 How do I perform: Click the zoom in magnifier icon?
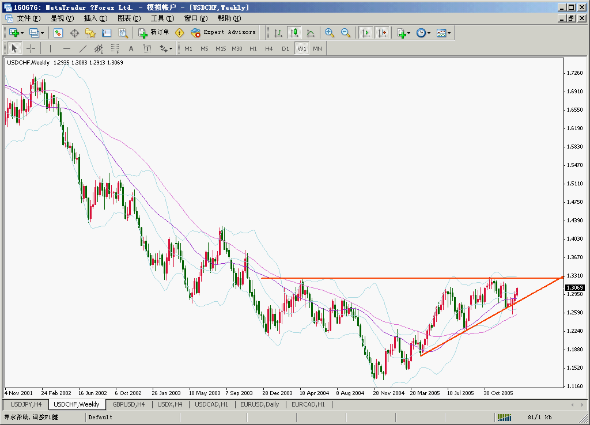click(x=330, y=33)
